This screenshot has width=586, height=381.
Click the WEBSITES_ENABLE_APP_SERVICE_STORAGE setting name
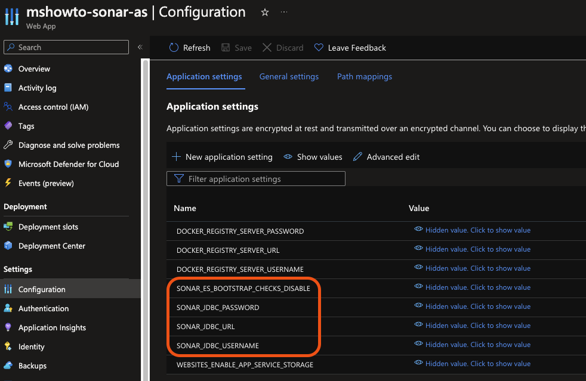tap(245, 364)
